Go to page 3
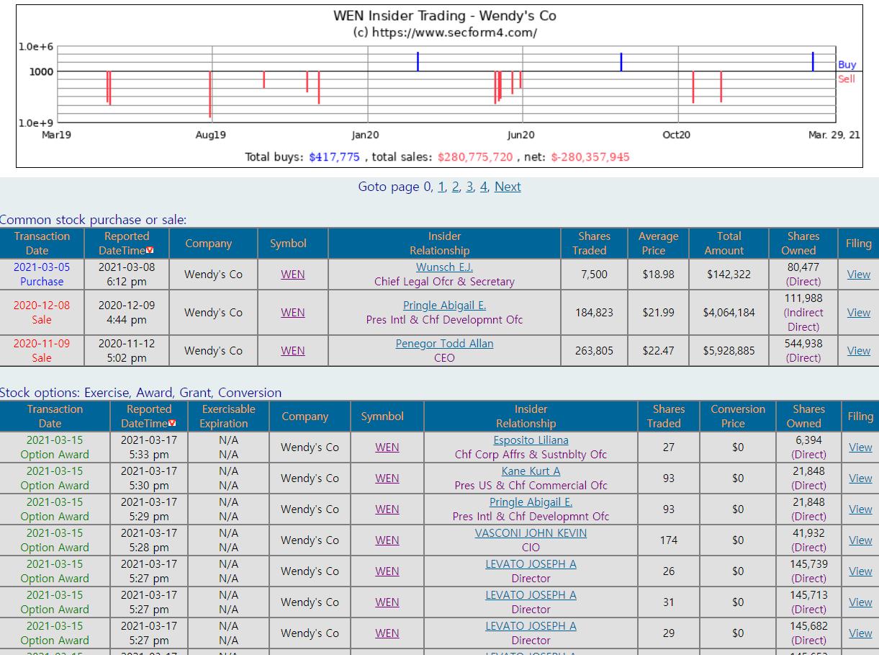This screenshot has width=879, height=655. pos(469,187)
